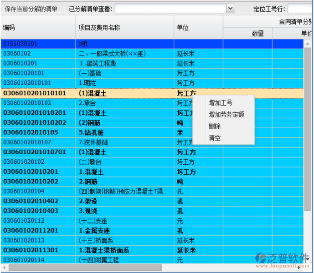This screenshot has height=273, width=314.
Task: Click the 项目及费用名称 column header
Action: point(124,27)
